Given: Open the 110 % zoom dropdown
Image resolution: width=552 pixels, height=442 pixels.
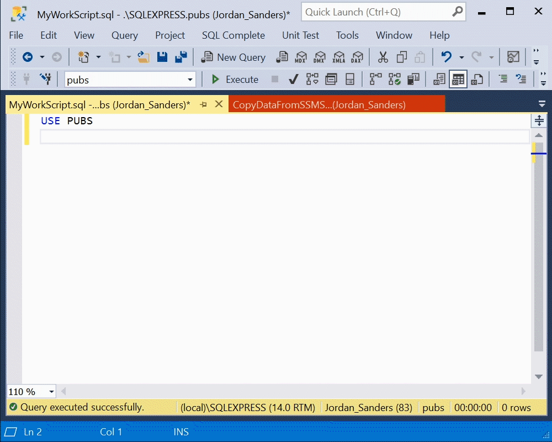Looking at the screenshot, I should [51, 392].
